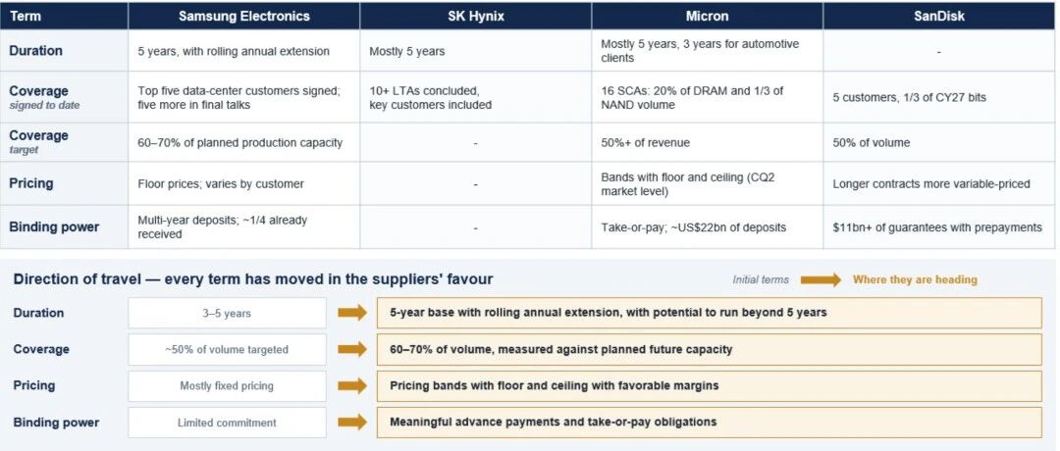1060x451 pixels.
Task: Click SanDisk's '$11bn+ of guarantees' cell
Action: (x=939, y=227)
